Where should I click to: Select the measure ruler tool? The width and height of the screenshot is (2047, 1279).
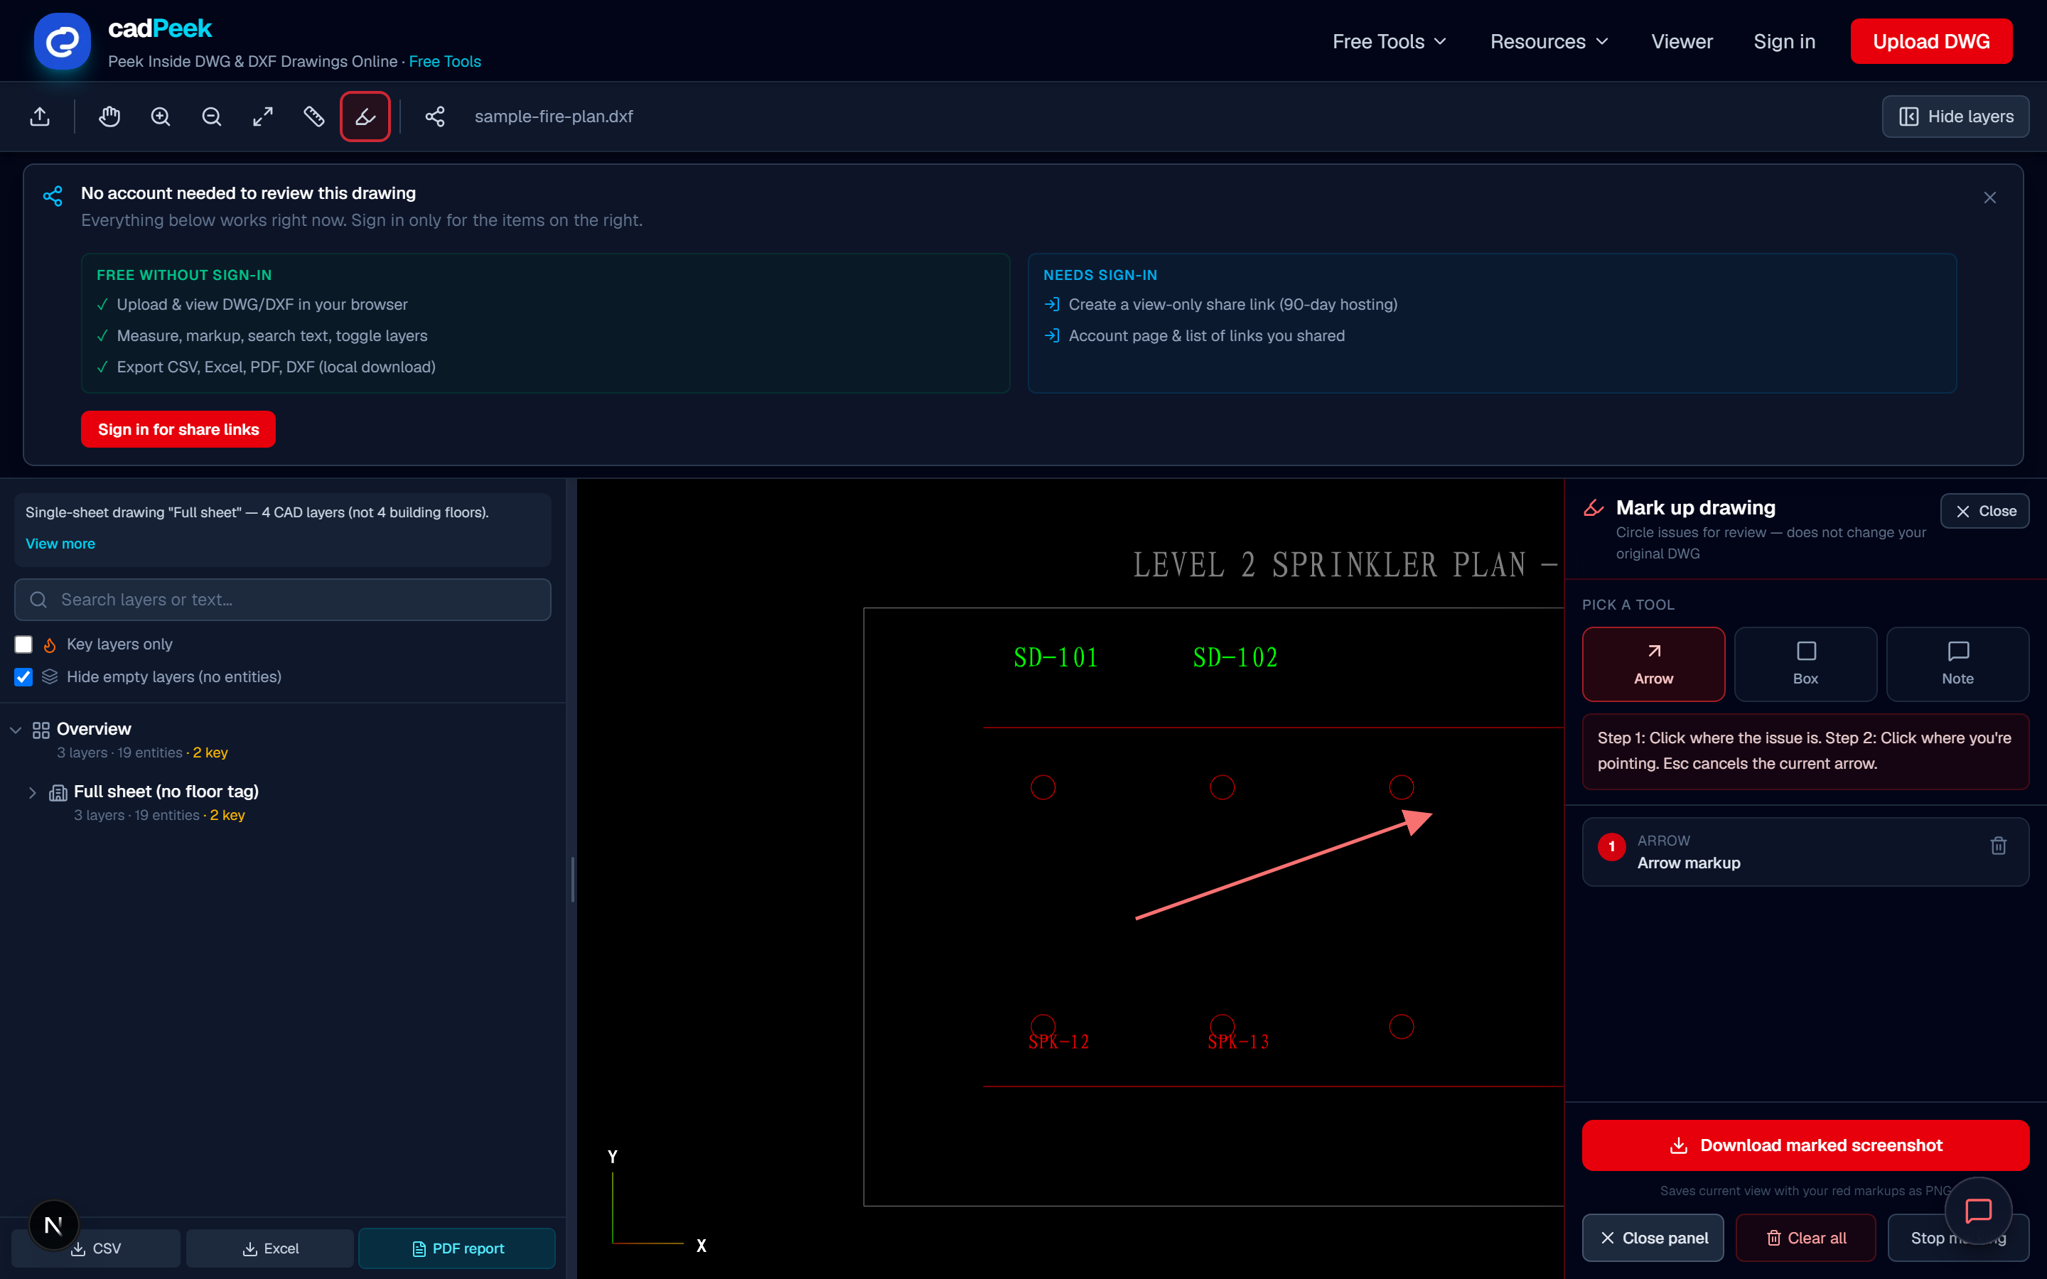point(314,117)
